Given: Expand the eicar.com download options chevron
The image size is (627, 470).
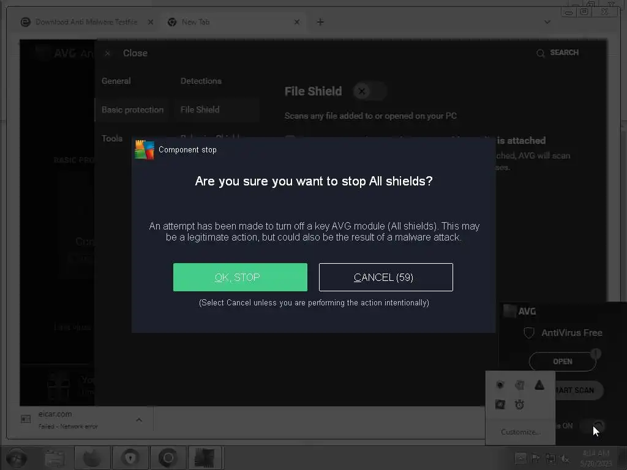Looking at the screenshot, I should 139,420.
